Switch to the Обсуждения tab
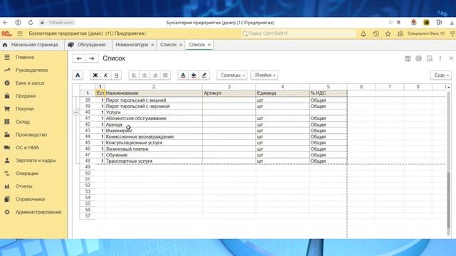Image resolution: width=456 pixels, height=256 pixels. pos(87,45)
